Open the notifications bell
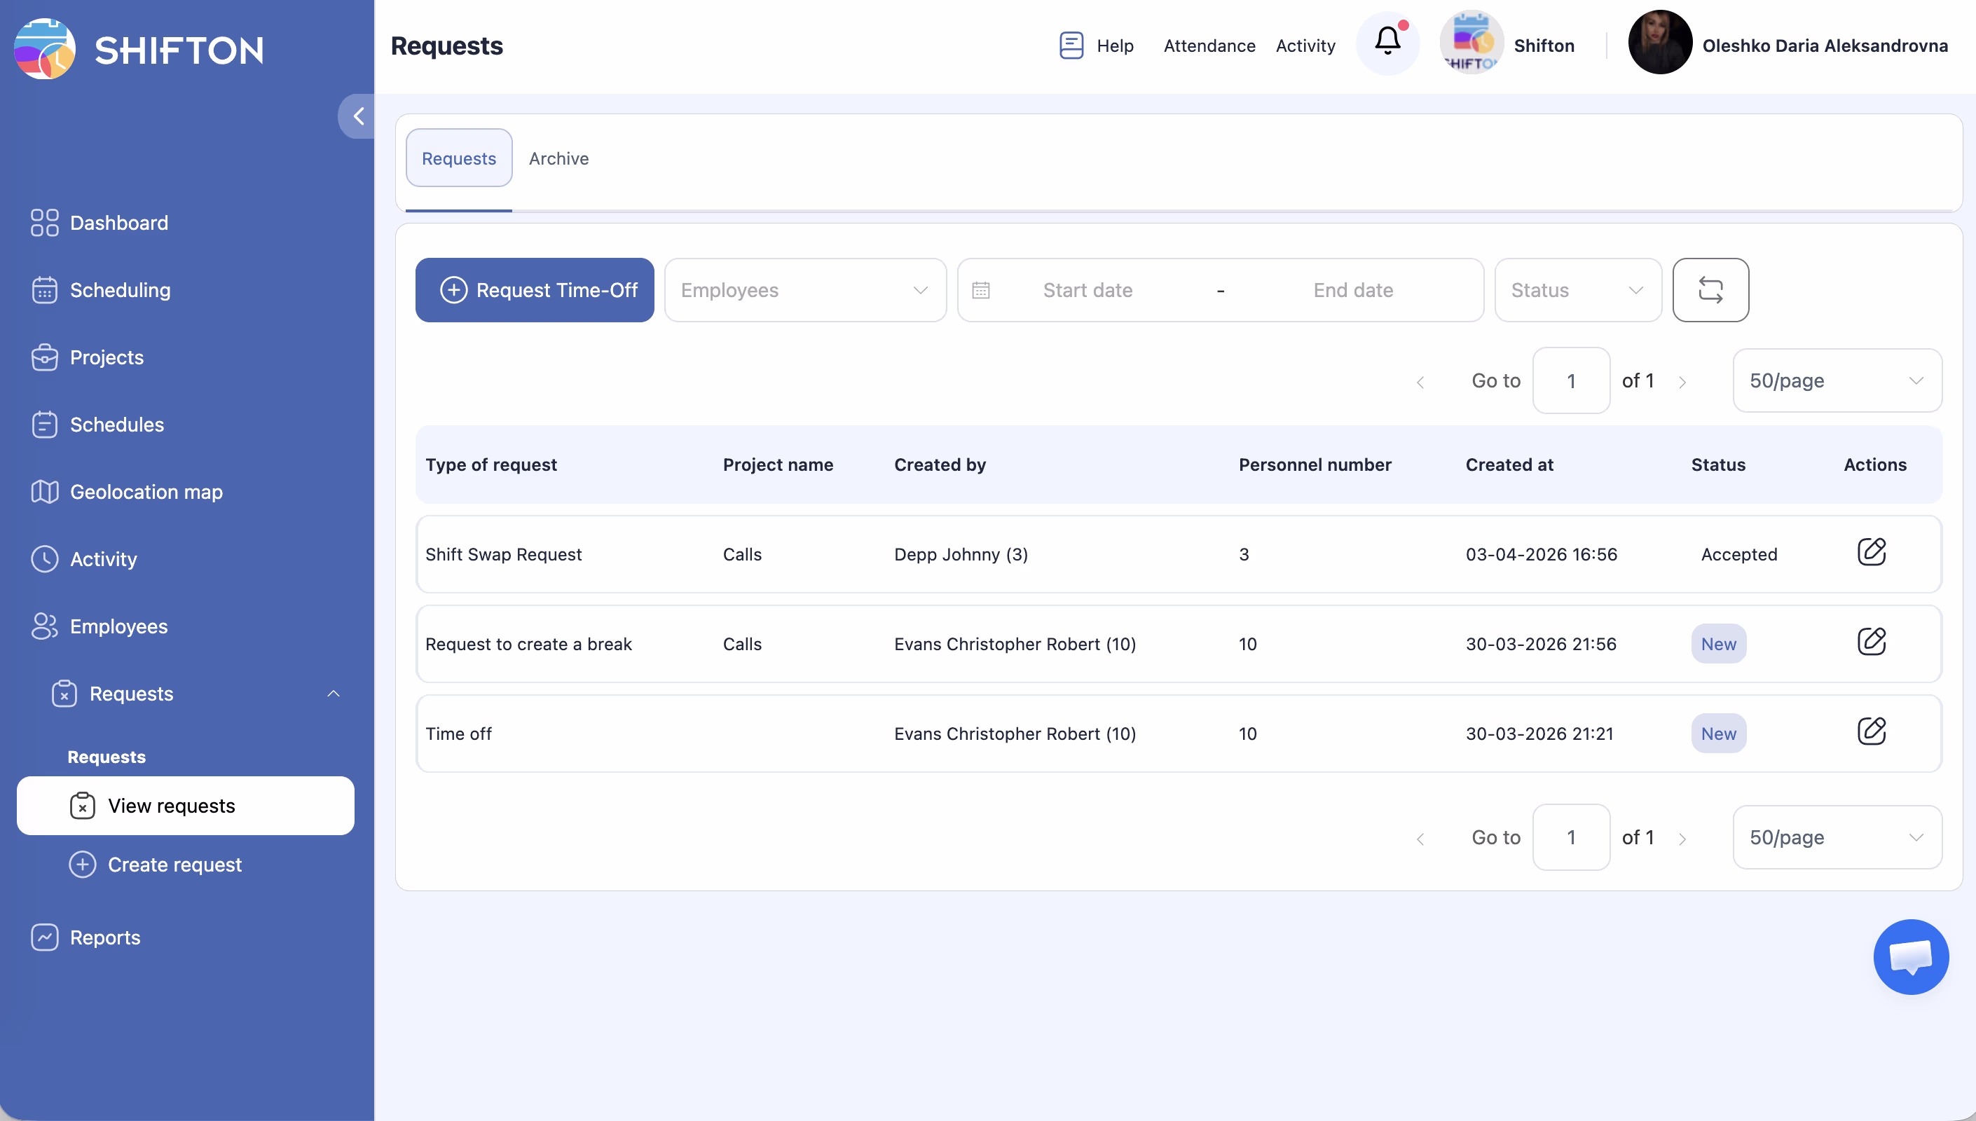This screenshot has width=1976, height=1121. pos(1387,42)
